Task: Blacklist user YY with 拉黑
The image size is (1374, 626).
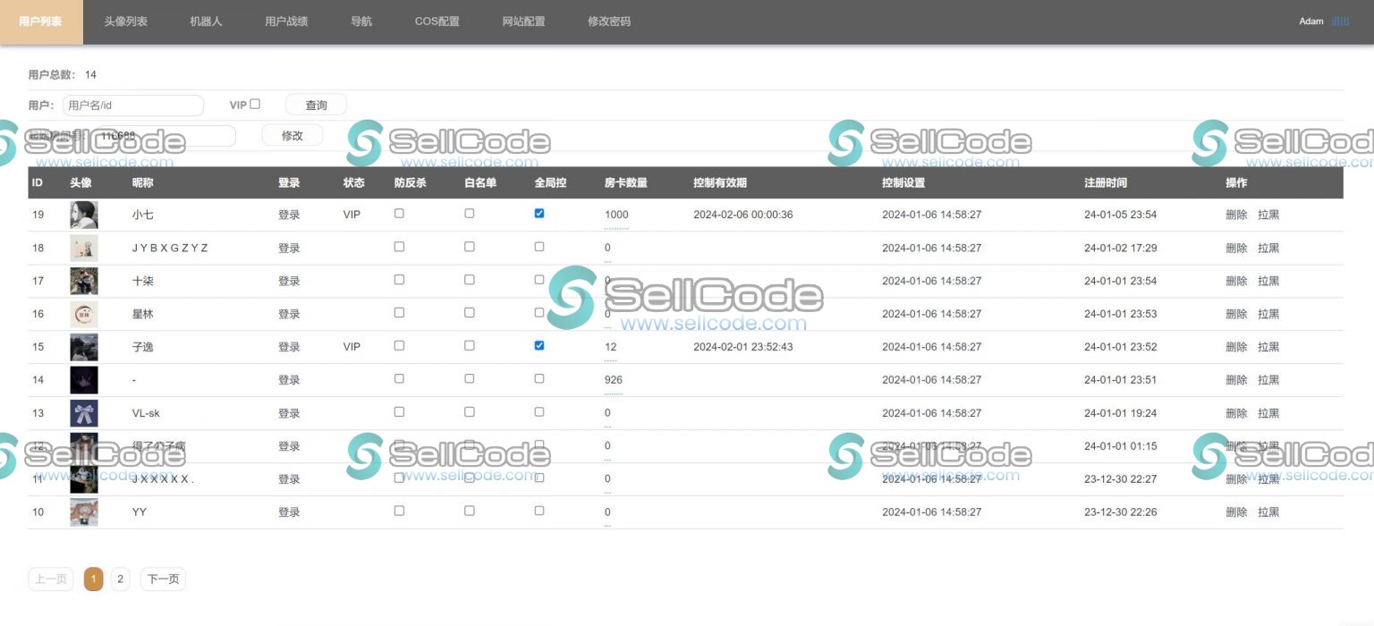Action: coord(1268,513)
